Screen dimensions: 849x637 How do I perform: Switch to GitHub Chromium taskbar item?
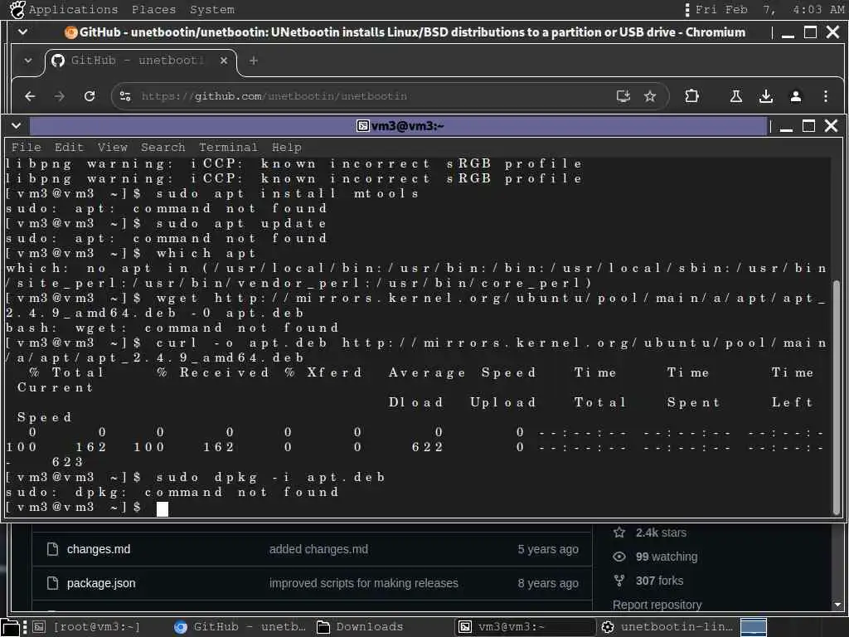tap(240, 627)
